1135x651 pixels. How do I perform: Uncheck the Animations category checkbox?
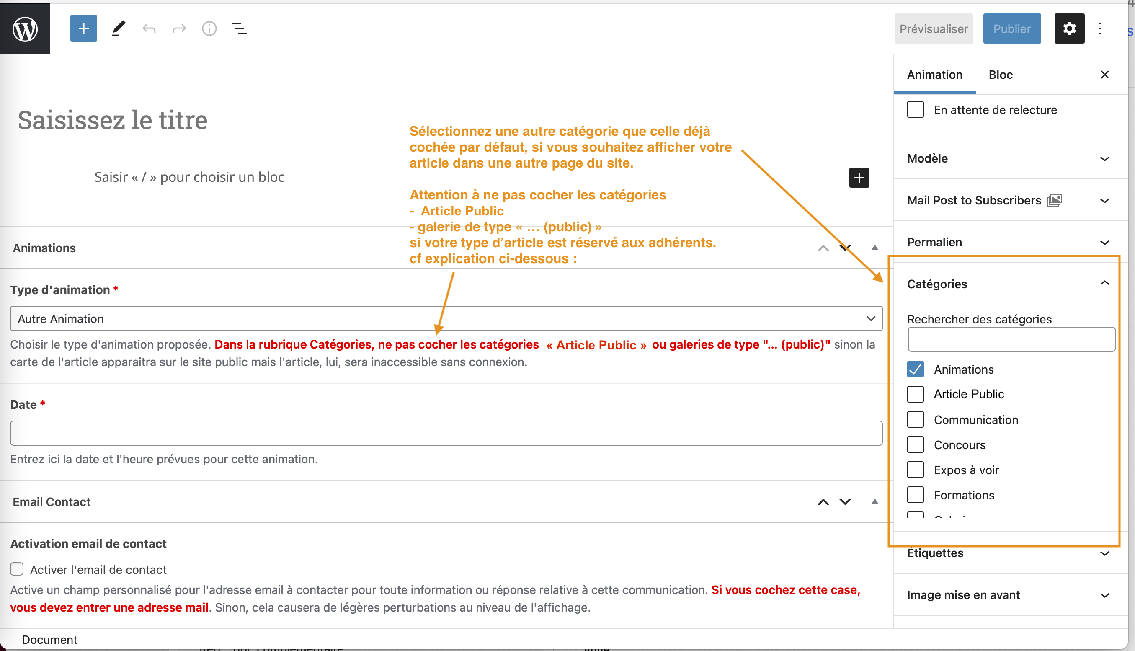[915, 369]
